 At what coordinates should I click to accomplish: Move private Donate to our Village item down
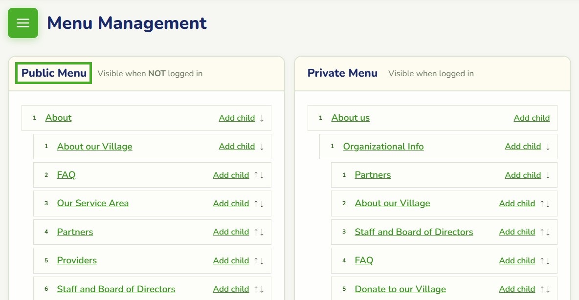pos(548,289)
